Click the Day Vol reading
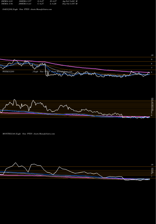The image size is (156, 224). coord(70,4)
